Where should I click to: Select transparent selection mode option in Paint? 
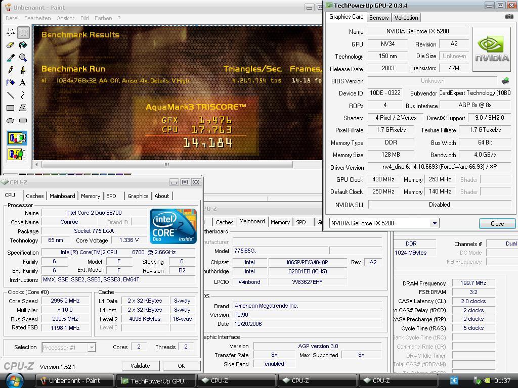tap(17, 154)
